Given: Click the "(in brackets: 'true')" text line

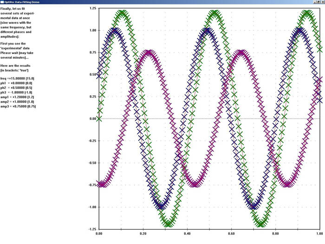Looking at the screenshot, I should click(14, 70).
